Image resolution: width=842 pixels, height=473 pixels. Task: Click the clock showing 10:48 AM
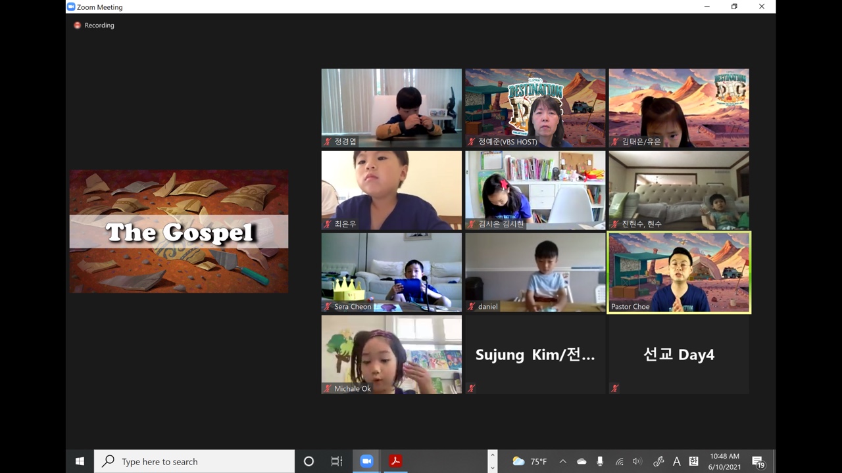point(724,461)
